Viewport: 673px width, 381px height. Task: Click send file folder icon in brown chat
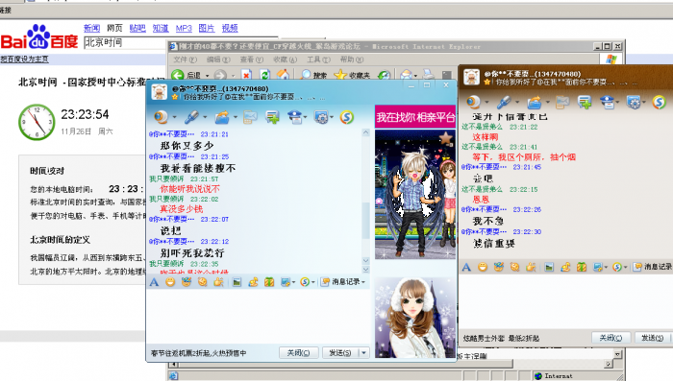(535, 102)
